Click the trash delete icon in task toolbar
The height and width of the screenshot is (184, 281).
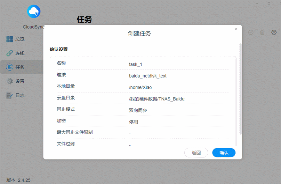point(262,33)
